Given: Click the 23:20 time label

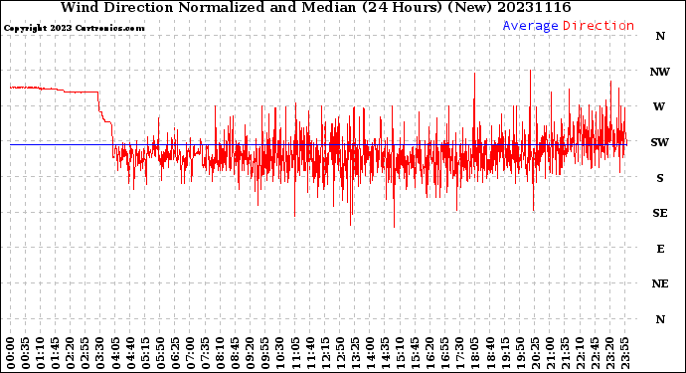Looking at the screenshot, I should (609, 353).
